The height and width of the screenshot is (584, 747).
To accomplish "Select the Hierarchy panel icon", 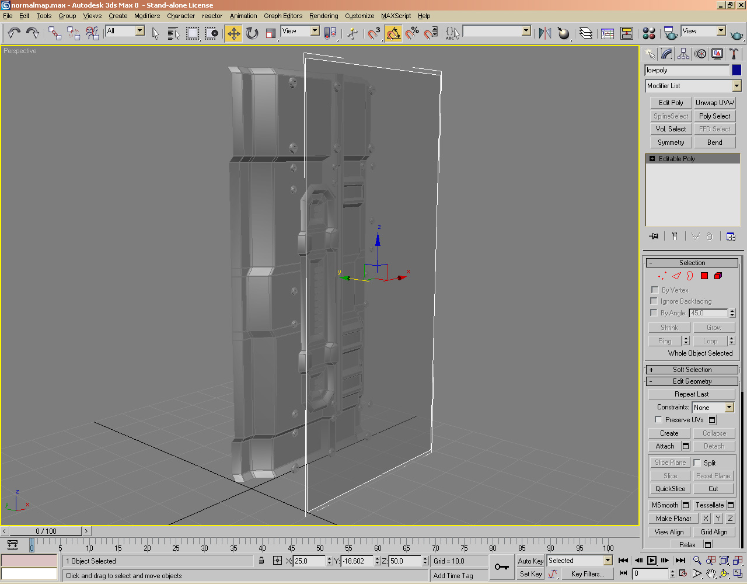I will tap(683, 54).
